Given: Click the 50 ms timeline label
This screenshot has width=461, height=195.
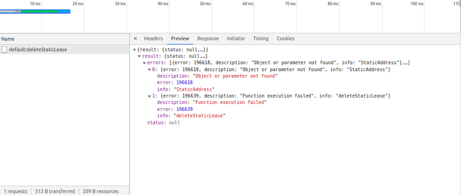Looking at the screenshot, I should (205, 4).
